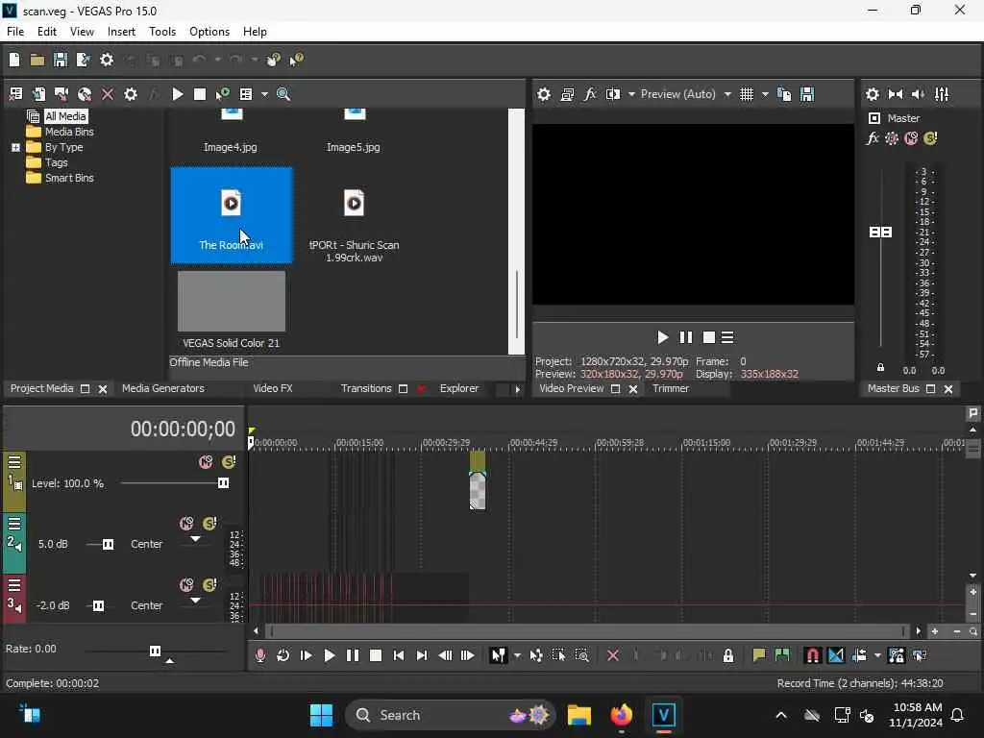Stop playback in timeline transport bar
The image size is (984, 738).
[x=376, y=655]
